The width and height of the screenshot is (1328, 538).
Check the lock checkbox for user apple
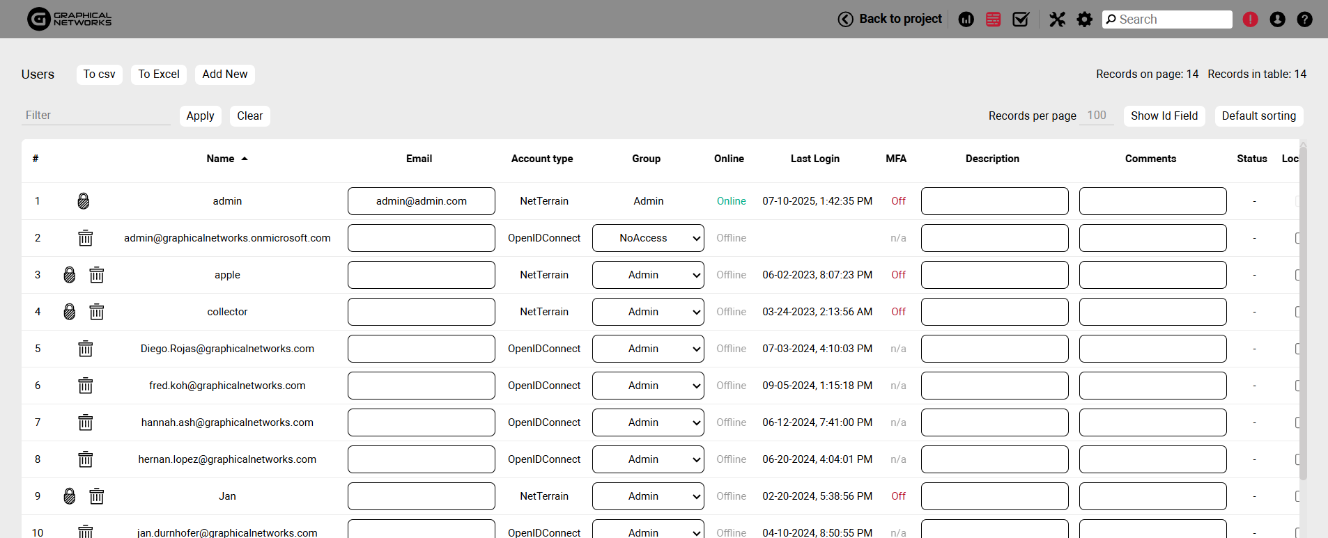(1297, 275)
